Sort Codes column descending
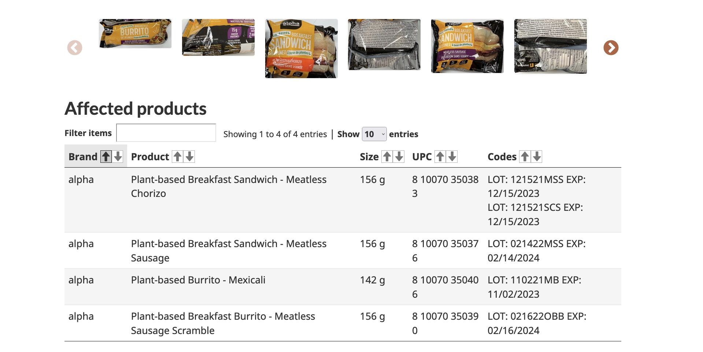703x352 pixels. 537,157
